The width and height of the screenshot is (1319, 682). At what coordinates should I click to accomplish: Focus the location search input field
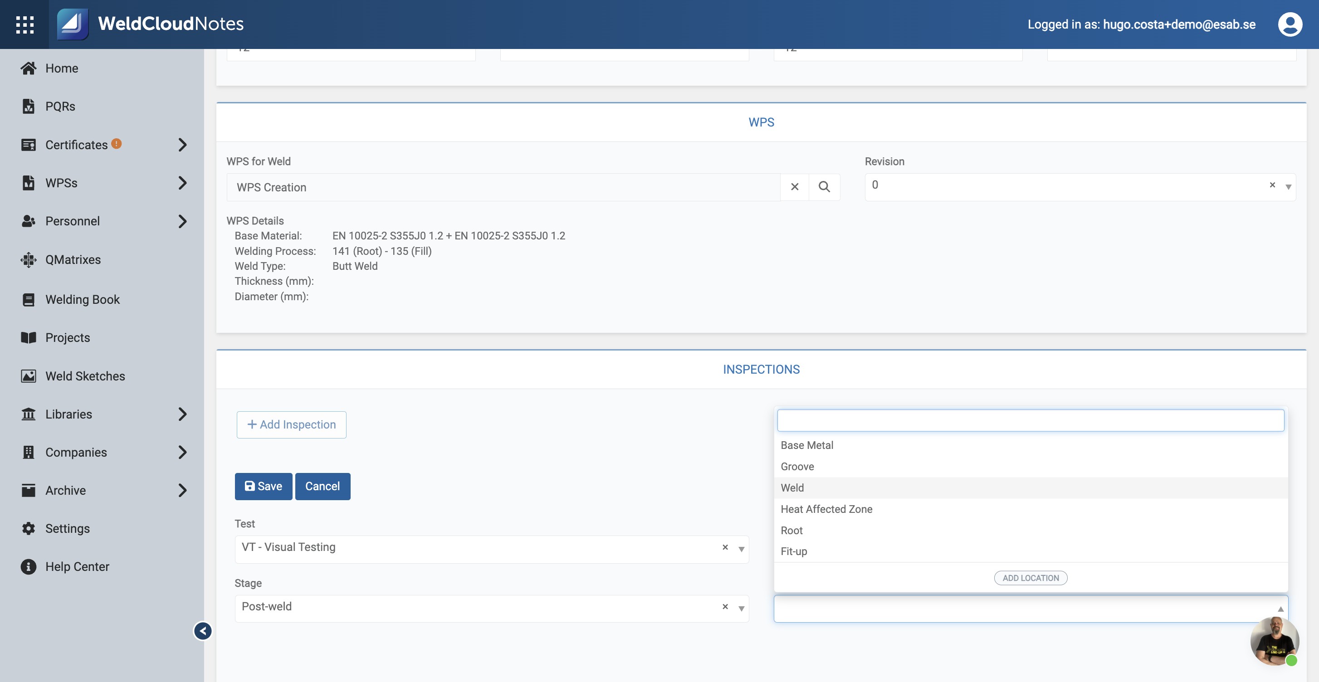1031,420
